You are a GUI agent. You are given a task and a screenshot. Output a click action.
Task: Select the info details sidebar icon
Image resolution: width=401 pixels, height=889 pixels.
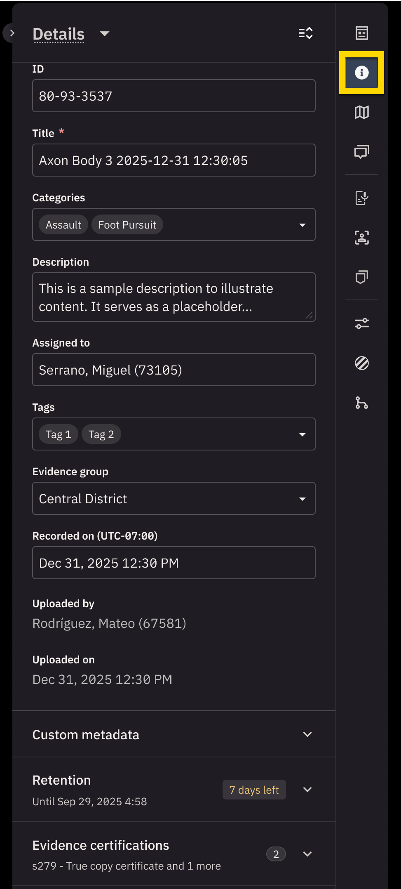coord(361,73)
